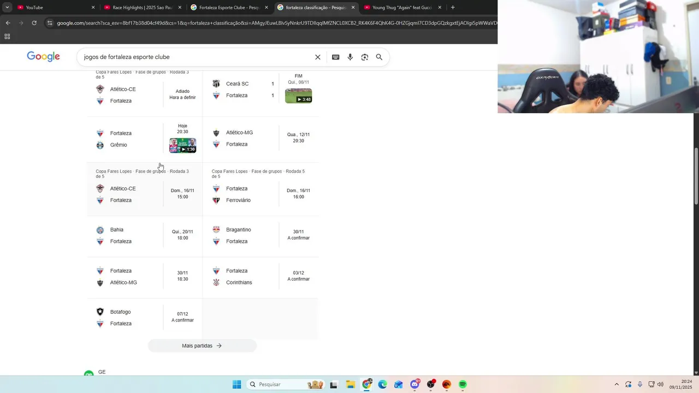Click the magnifier search button
The image size is (699, 393).
(379, 57)
